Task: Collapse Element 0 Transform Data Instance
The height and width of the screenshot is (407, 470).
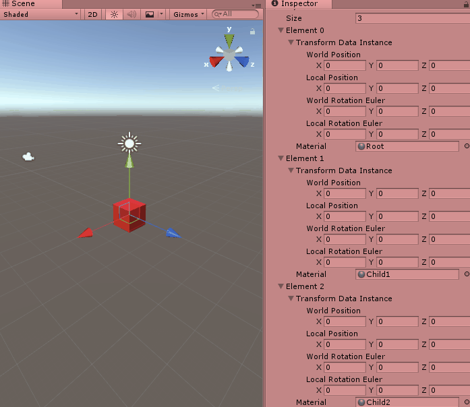Action: click(x=291, y=42)
